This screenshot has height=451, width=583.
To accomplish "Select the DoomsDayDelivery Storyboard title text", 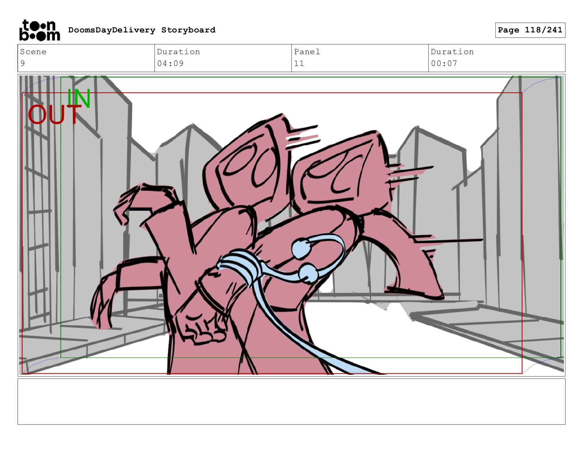I will click(x=142, y=30).
